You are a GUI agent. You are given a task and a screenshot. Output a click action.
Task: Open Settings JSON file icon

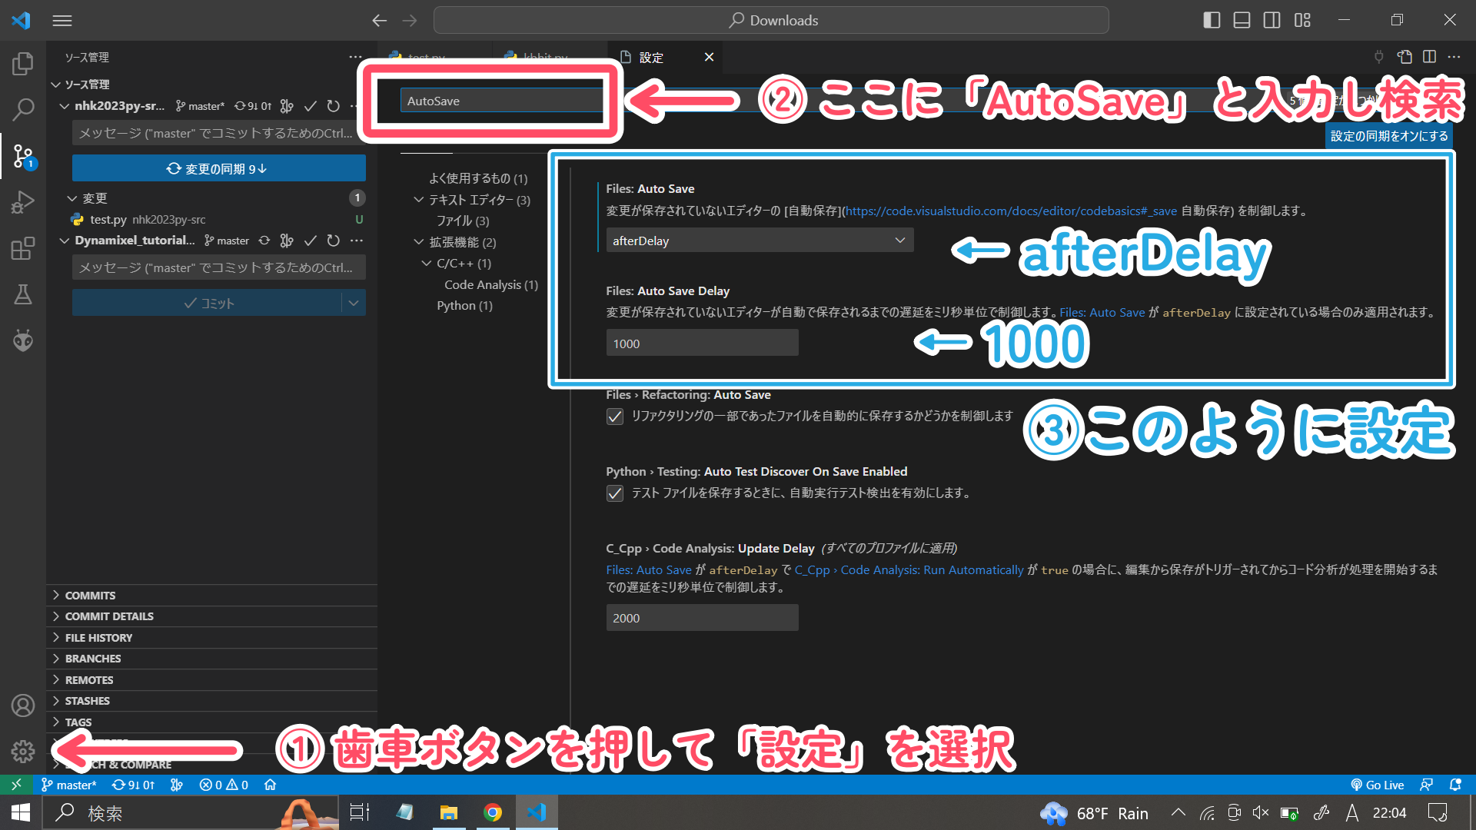(x=1405, y=57)
